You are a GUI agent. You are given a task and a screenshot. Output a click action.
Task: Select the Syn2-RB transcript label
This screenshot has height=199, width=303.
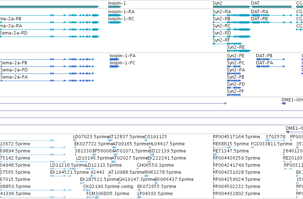click(221, 19)
